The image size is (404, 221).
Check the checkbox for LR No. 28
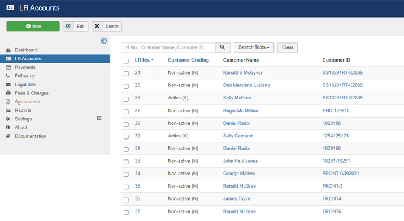[126, 124]
